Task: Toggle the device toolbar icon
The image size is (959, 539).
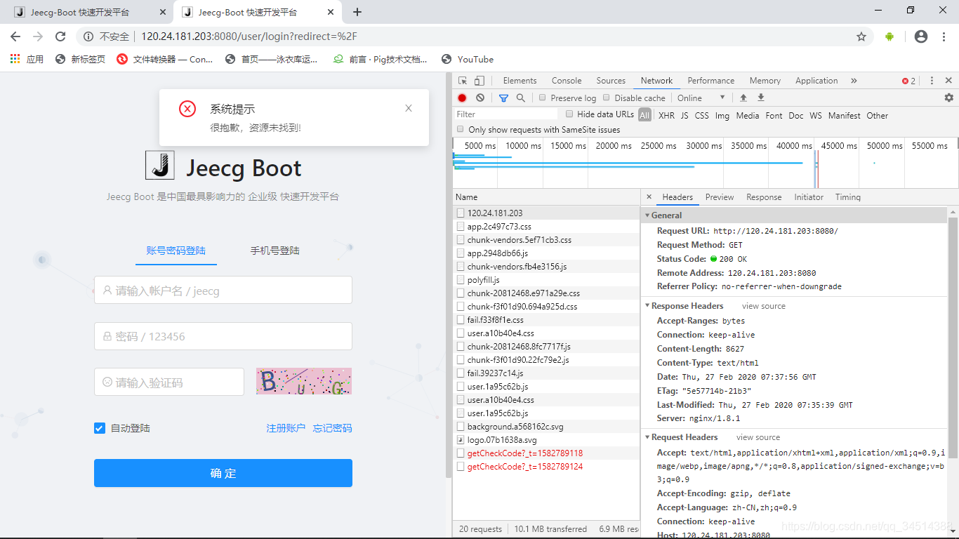Action: click(479, 81)
